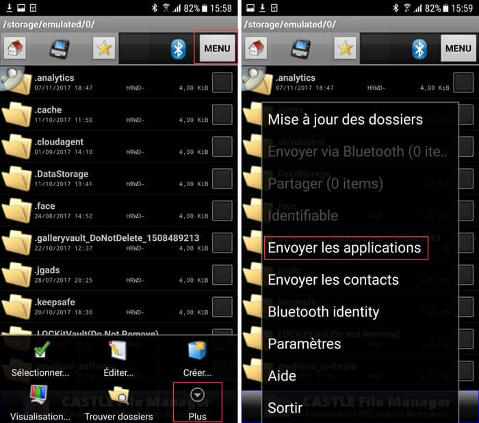Screen dimensions: 479x423
Task: Tap the .keepsafe folder name
Action: point(55,302)
